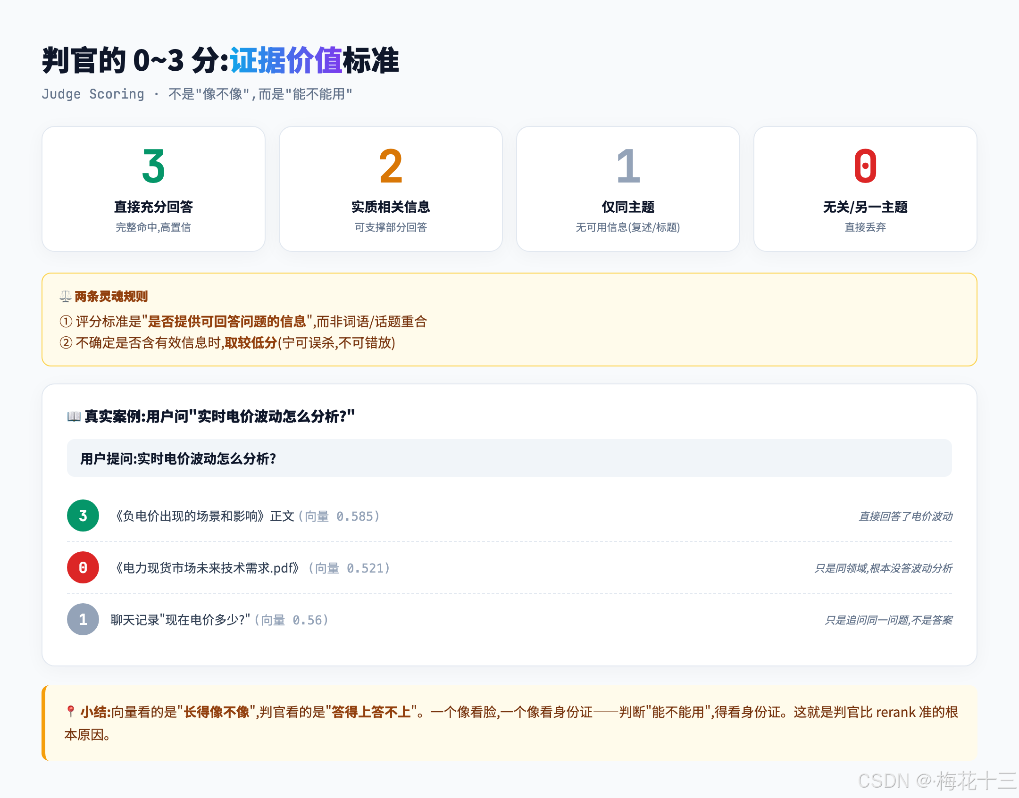The width and height of the screenshot is (1019, 798).
Task: Click the pin icon before 小结
Action: pos(71,711)
